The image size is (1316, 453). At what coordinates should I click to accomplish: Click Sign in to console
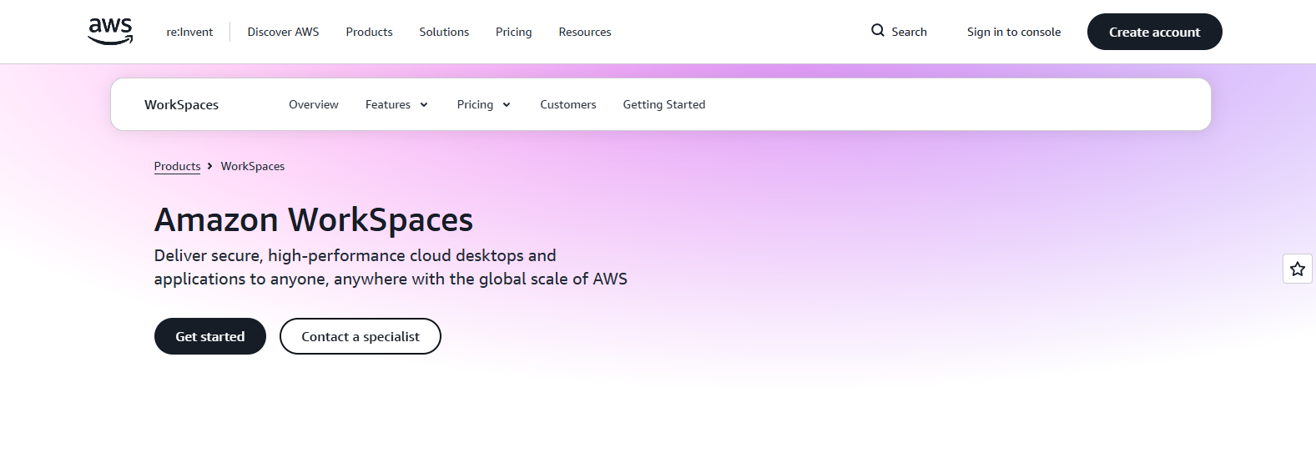click(x=1014, y=32)
